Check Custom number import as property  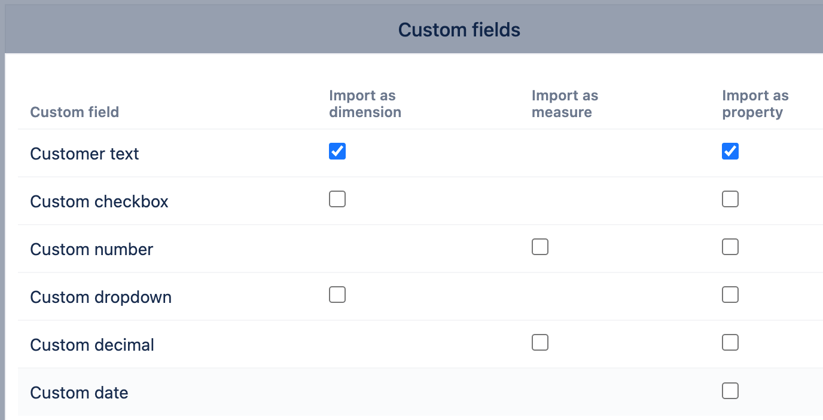tap(730, 247)
